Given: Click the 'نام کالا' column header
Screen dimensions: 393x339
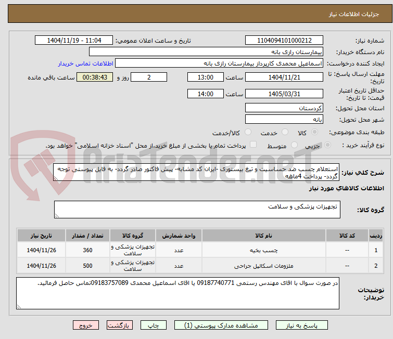Looking at the screenshot, I should (x=264, y=236).
